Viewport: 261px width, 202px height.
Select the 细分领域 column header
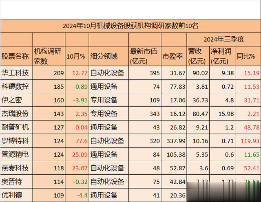109,56
